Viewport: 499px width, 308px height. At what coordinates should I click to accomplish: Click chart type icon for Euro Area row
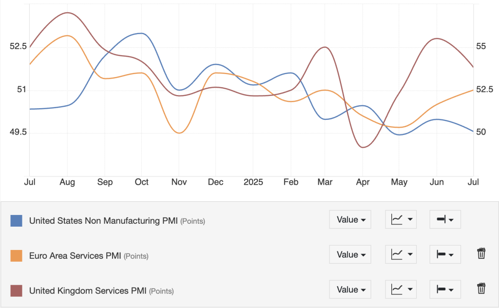[x=401, y=254]
